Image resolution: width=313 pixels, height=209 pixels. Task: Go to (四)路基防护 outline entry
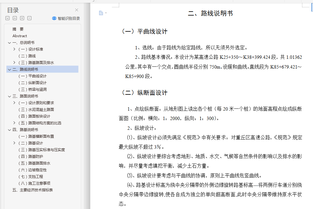pos(31,157)
